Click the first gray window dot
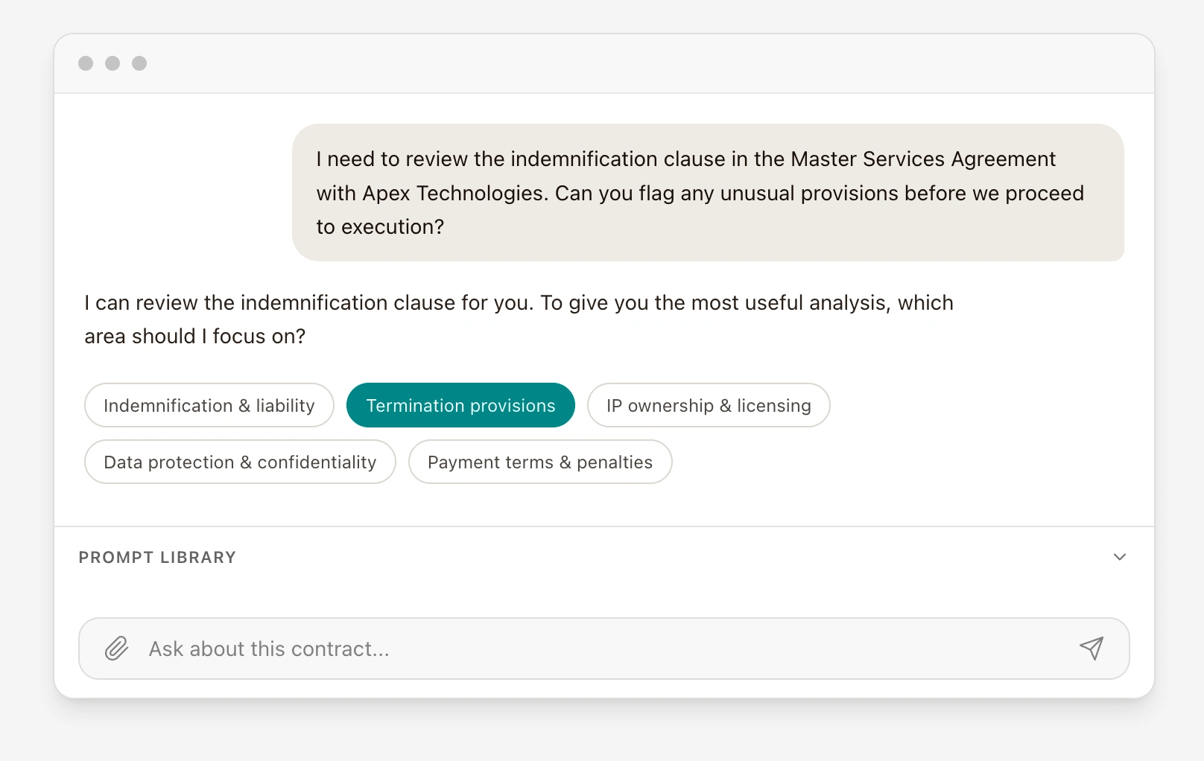This screenshot has width=1204, height=761. 86,63
